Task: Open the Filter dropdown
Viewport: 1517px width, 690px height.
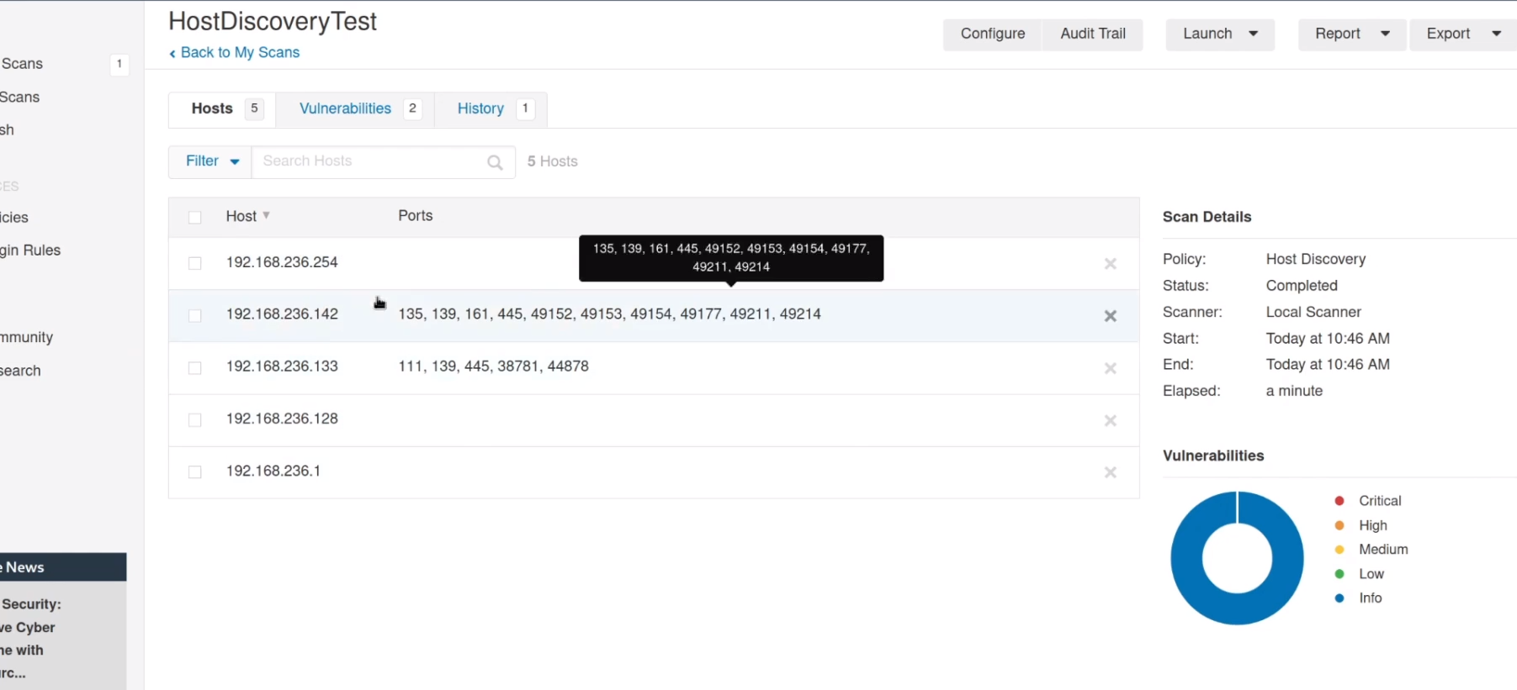Action: pos(210,161)
